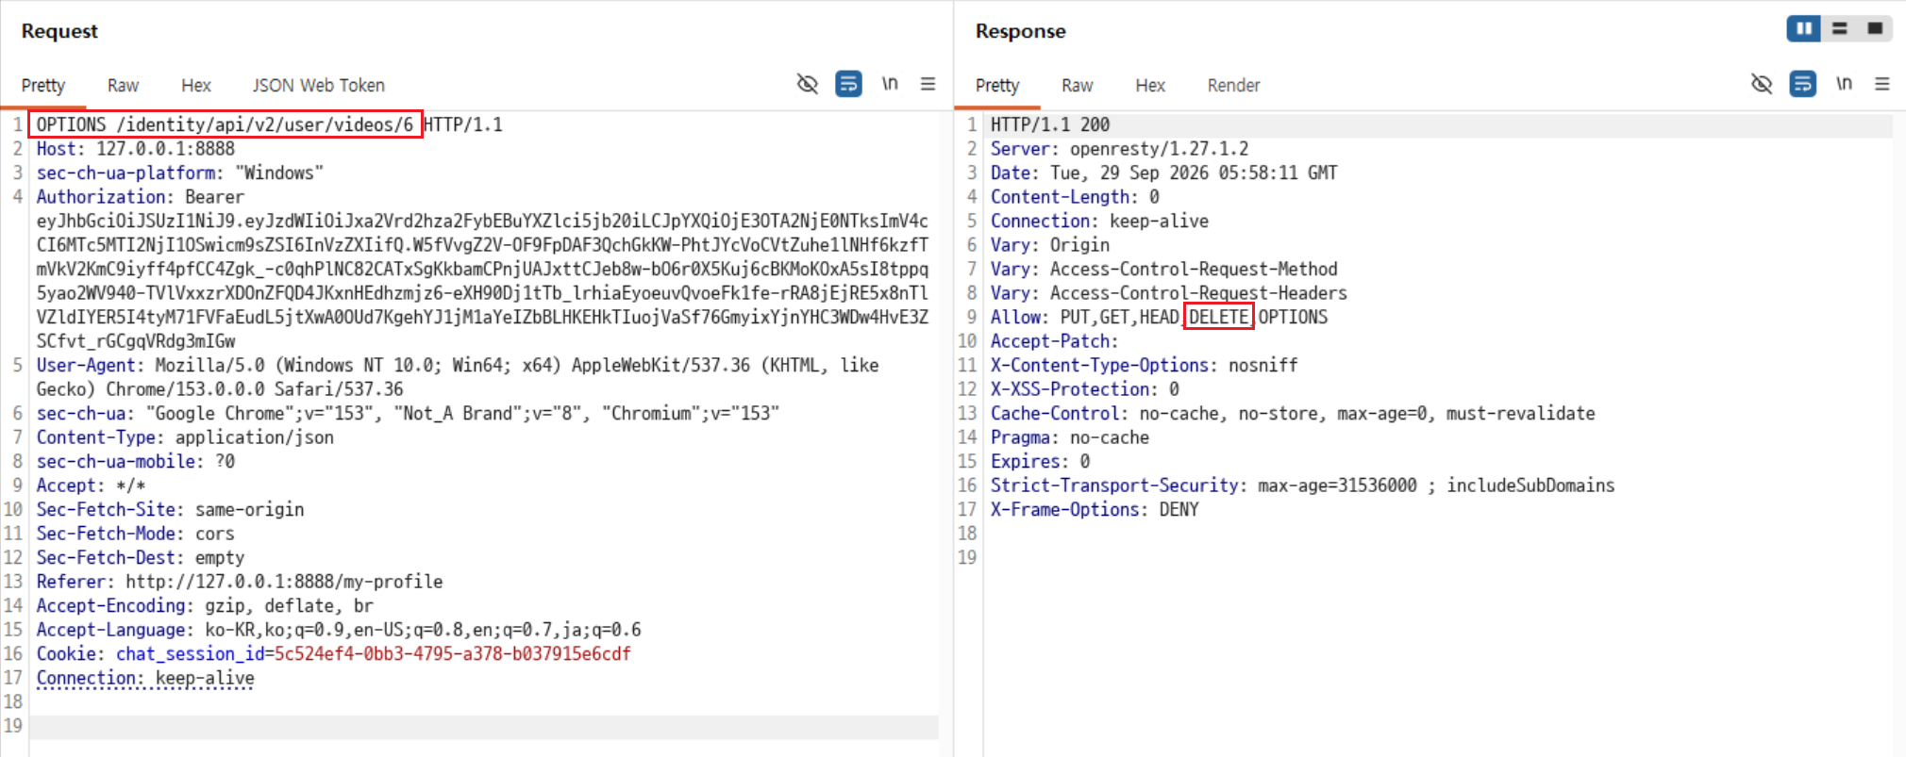Click the Host: 127.0.0.1:8888 header line
The image size is (1906, 757).
pyautogui.click(x=135, y=149)
